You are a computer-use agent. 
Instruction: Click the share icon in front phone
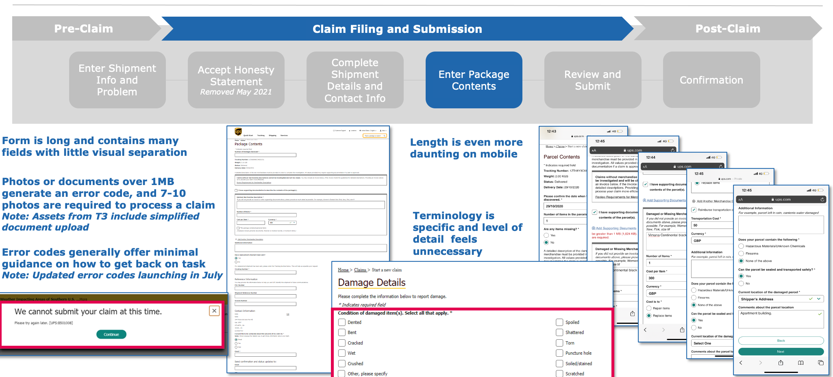781,363
